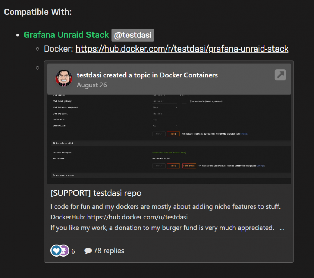Open the Docker Hub grafana-unraid-stack URL

point(182,49)
